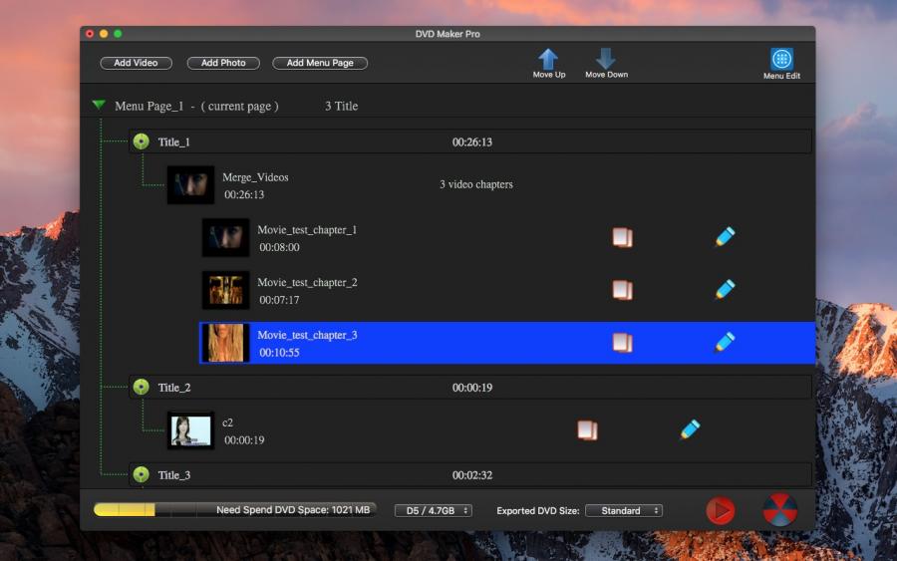897x561 pixels.
Task: Click the 'Exported DVD Size:' label
Action: (538, 510)
